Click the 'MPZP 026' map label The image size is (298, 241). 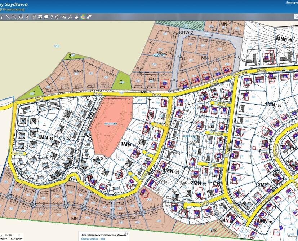189,136
